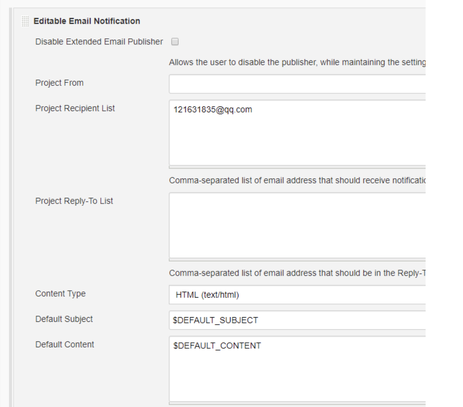Select the Editable Email Notification heading
Viewport: 463px width, 407px height.
(x=87, y=21)
